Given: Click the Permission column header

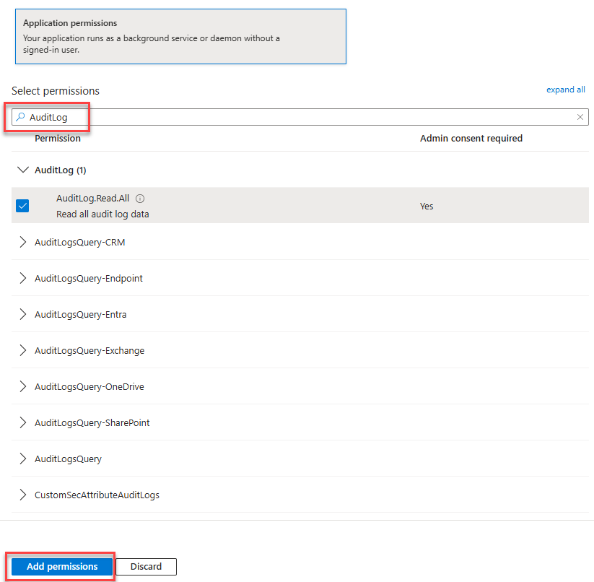Looking at the screenshot, I should (x=58, y=139).
